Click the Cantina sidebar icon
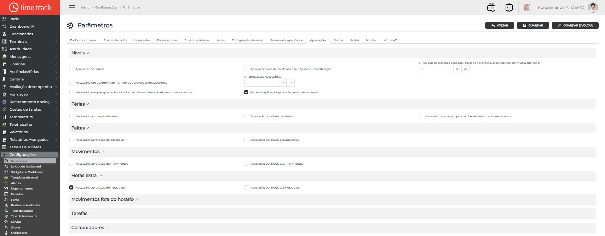605x236 pixels. click(x=4, y=79)
